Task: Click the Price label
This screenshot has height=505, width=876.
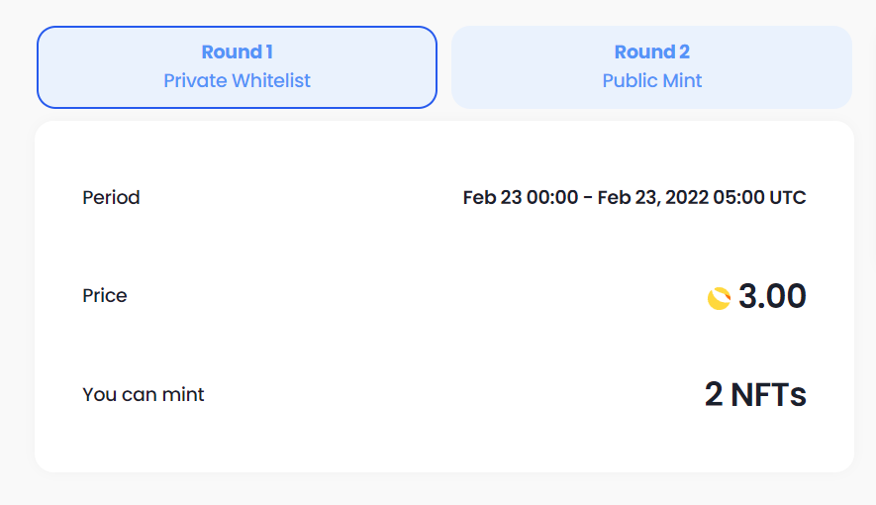Action: click(105, 295)
